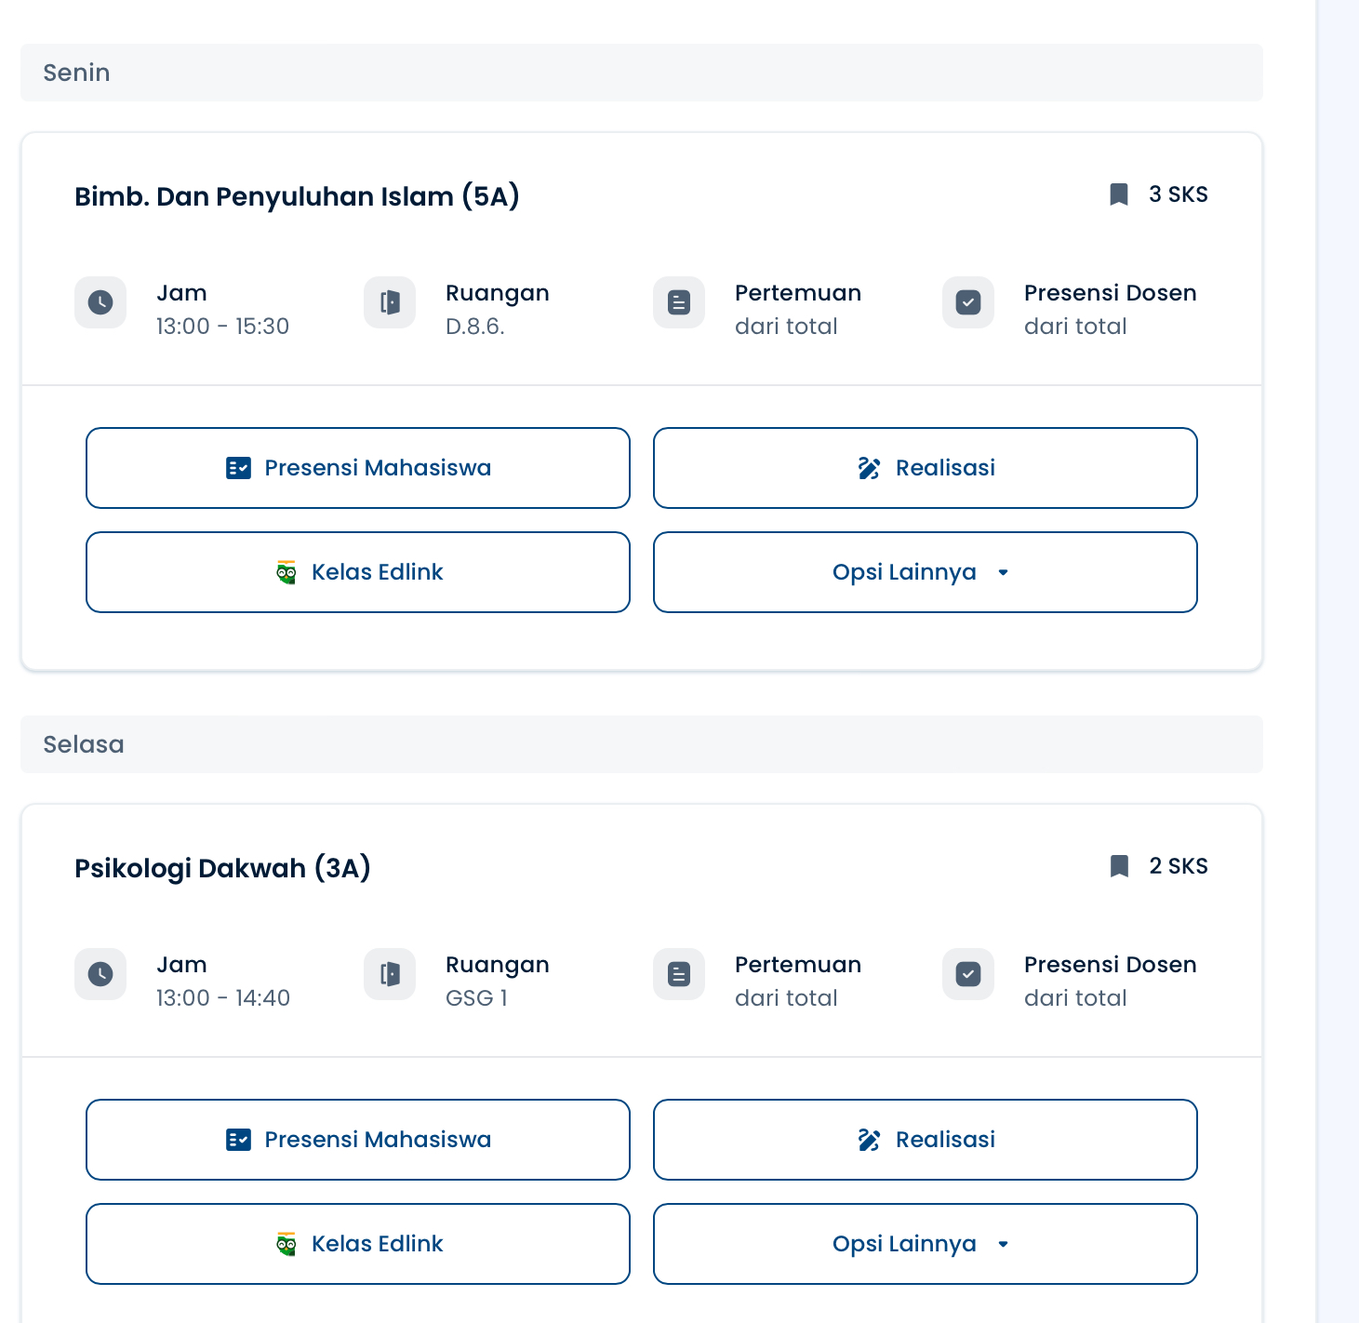Open Kelas Edlink for Bimb. Dan Penyuluhan Islam

click(x=358, y=572)
